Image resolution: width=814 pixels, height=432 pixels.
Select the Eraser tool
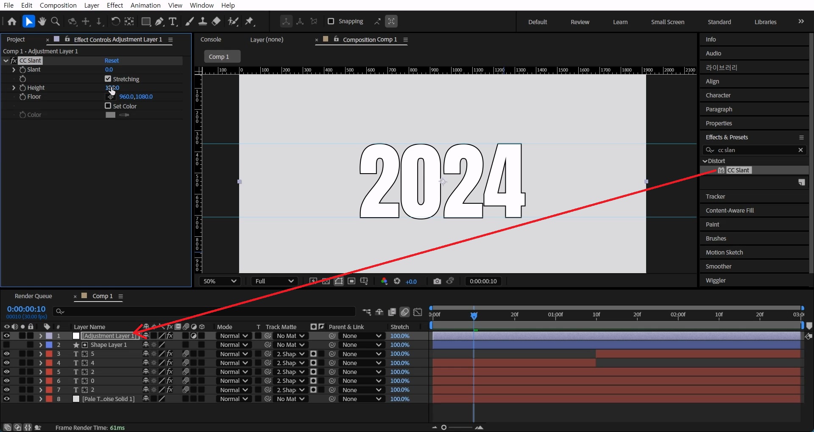216,22
